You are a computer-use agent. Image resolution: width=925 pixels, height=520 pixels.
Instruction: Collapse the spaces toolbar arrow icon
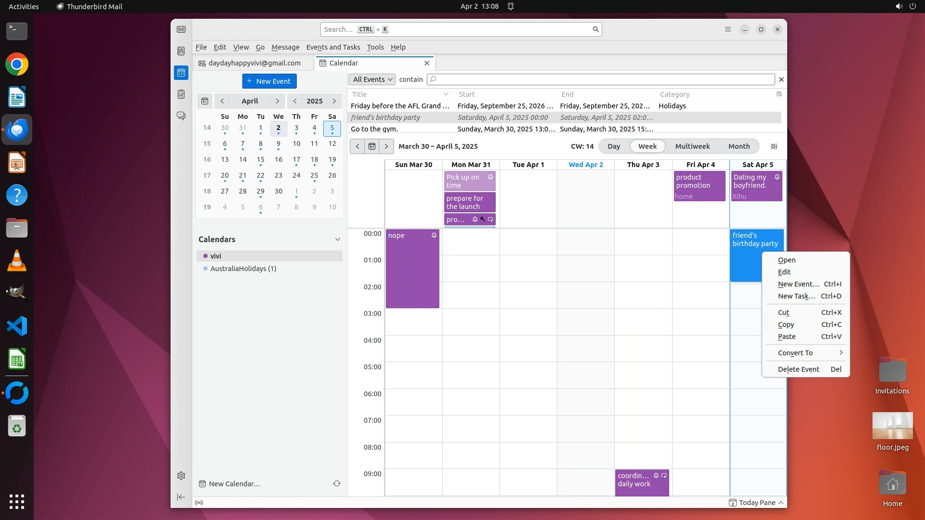181,497
